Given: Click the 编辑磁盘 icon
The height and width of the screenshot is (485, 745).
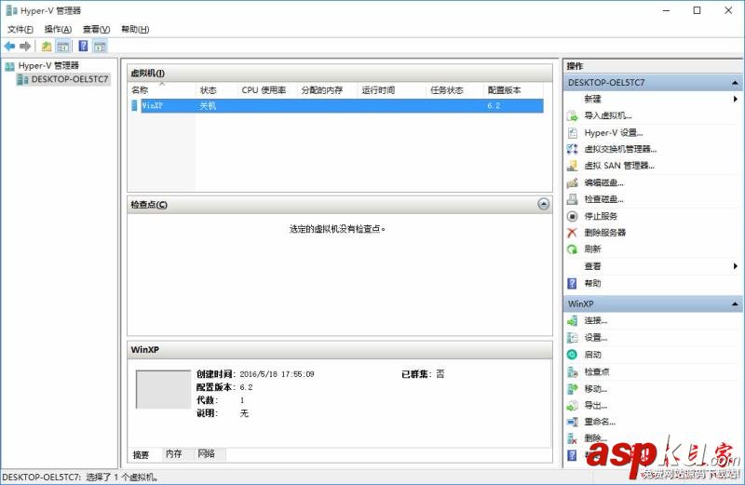Looking at the screenshot, I should (572, 182).
